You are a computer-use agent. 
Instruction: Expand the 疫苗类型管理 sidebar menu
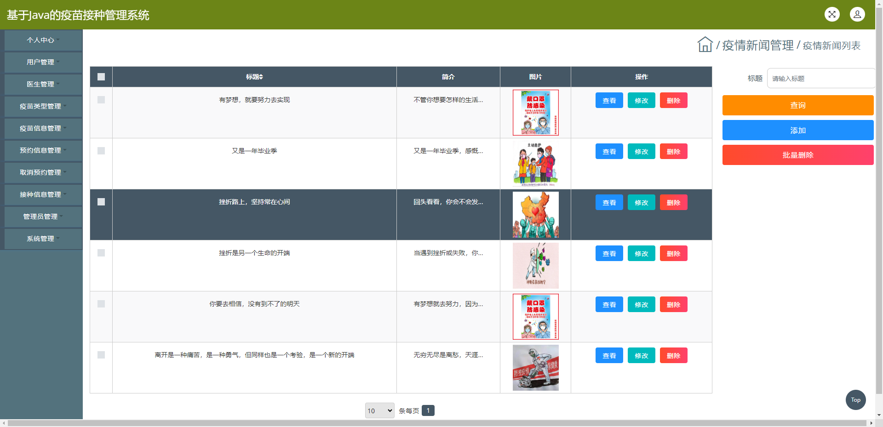pyautogui.click(x=41, y=106)
